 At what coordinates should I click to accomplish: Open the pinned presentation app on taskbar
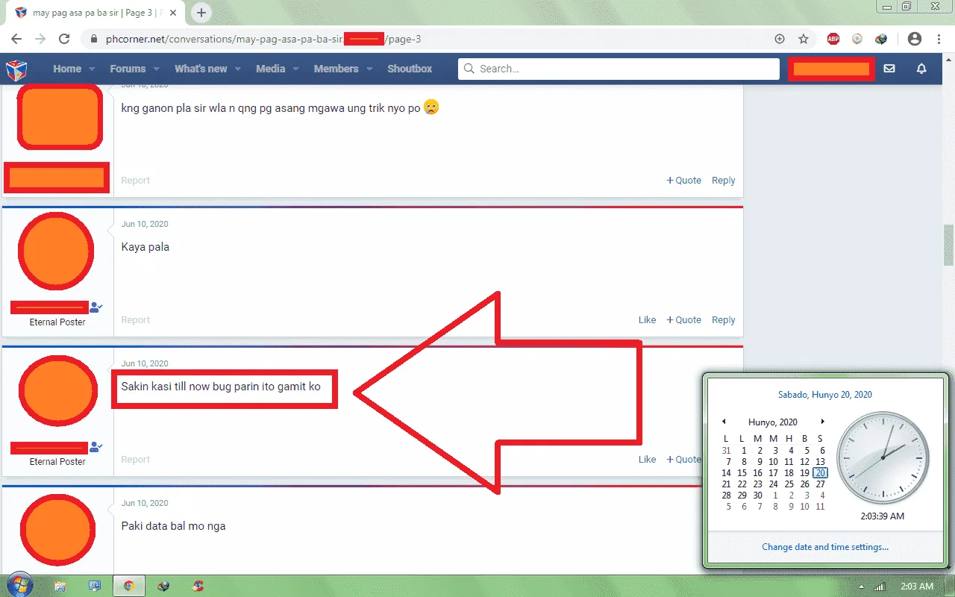pyautogui.click(x=95, y=586)
